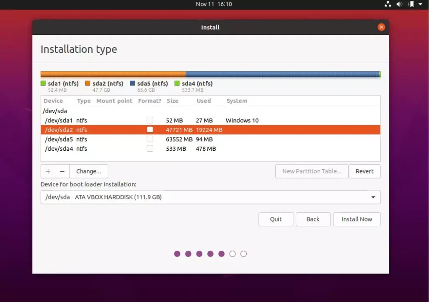Click the Back button
Viewport: 429px width, 302px height.
(313, 219)
